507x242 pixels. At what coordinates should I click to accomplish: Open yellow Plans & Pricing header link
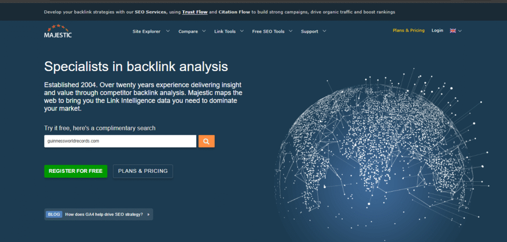[x=408, y=31]
